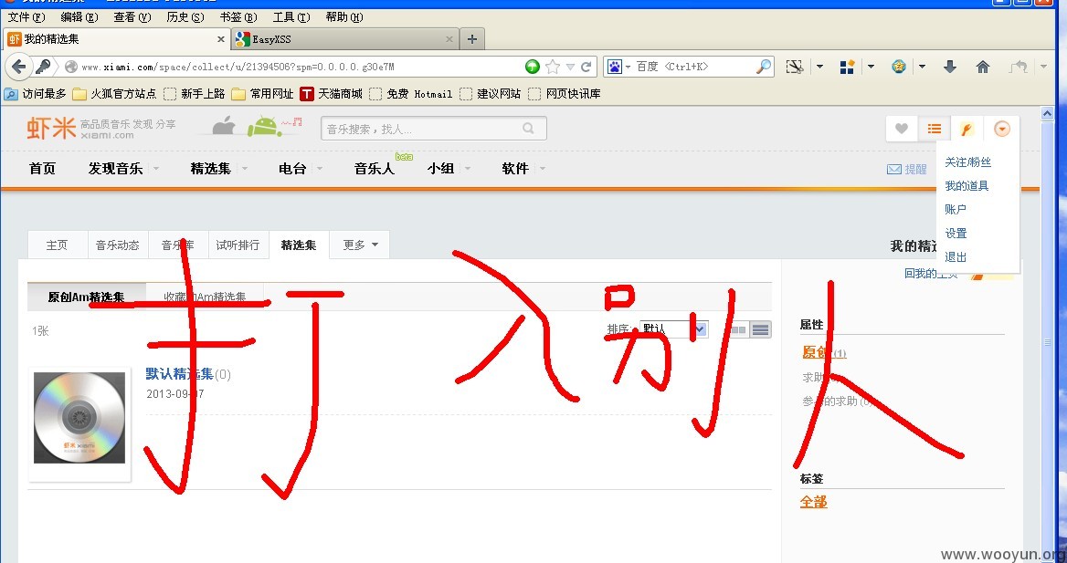Click the Xiami search magnifier icon
1067x563 pixels.
pyautogui.click(x=528, y=128)
